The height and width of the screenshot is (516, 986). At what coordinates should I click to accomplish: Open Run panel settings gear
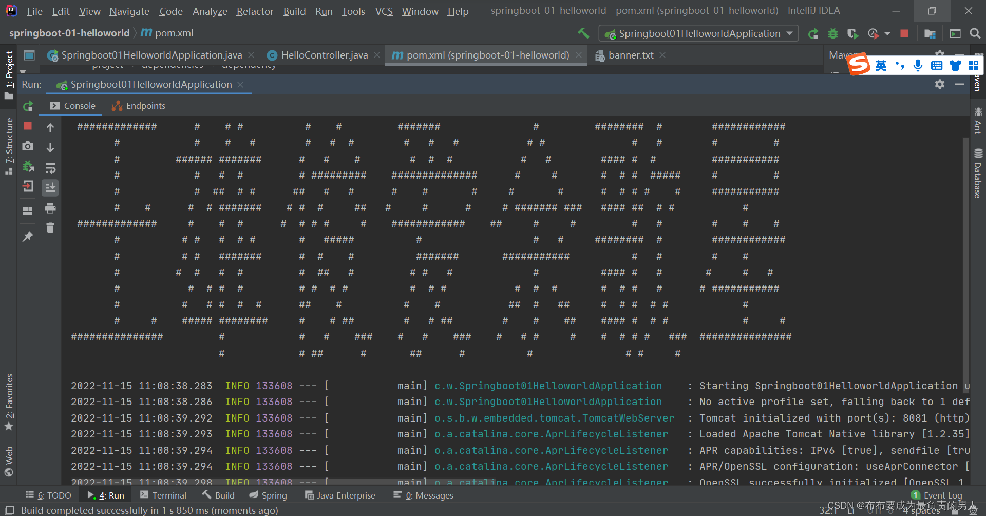point(940,84)
